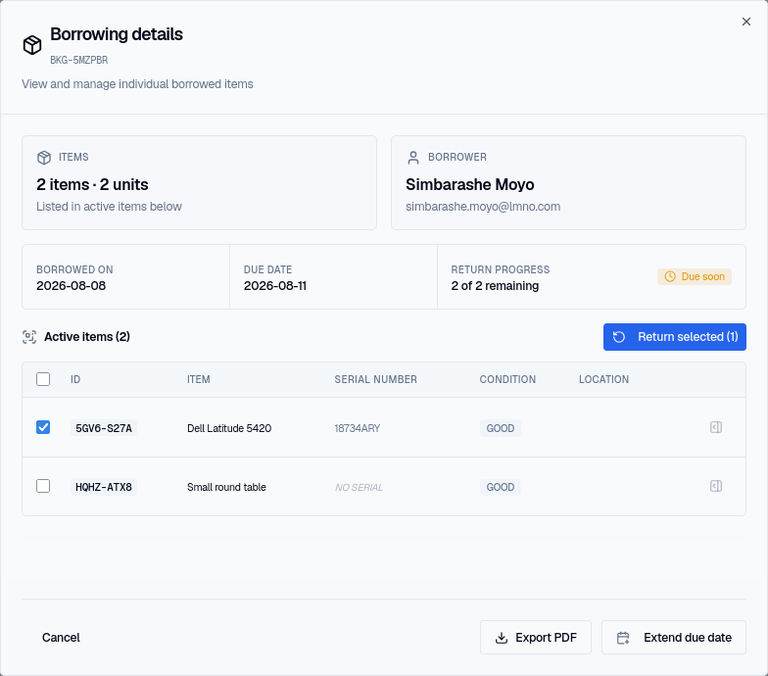Close the Borrowing details dialog
The image size is (768, 676).
pyautogui.click(x=746, y=22)
